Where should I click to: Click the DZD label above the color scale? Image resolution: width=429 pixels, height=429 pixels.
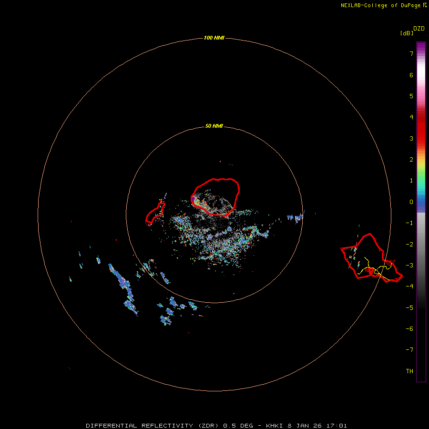coord(419,29)
